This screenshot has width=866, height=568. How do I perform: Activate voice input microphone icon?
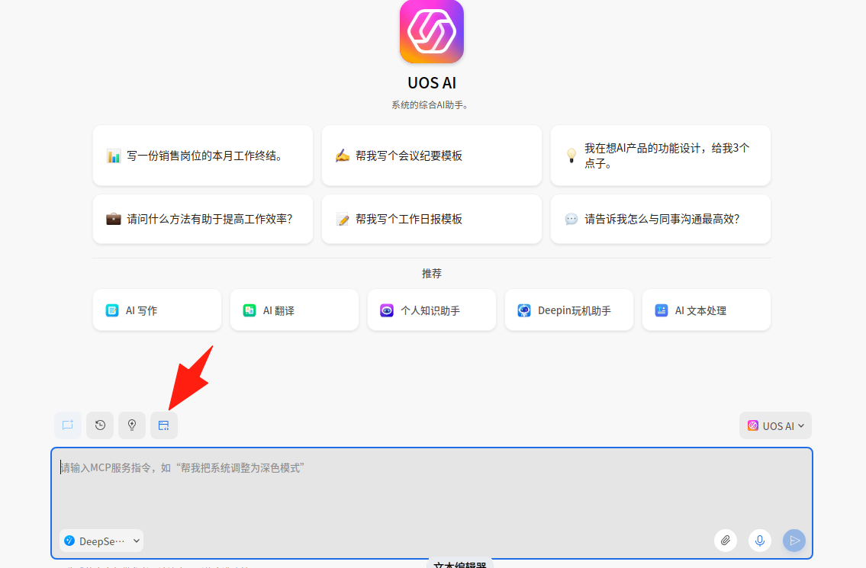tap(760, 541)
